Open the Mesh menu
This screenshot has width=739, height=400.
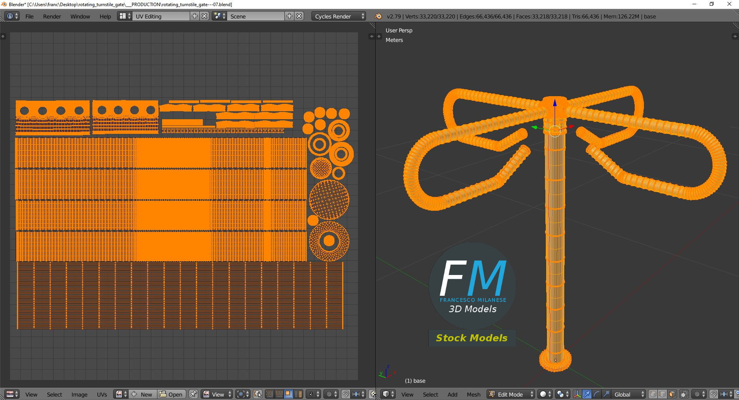click(473, 394)
